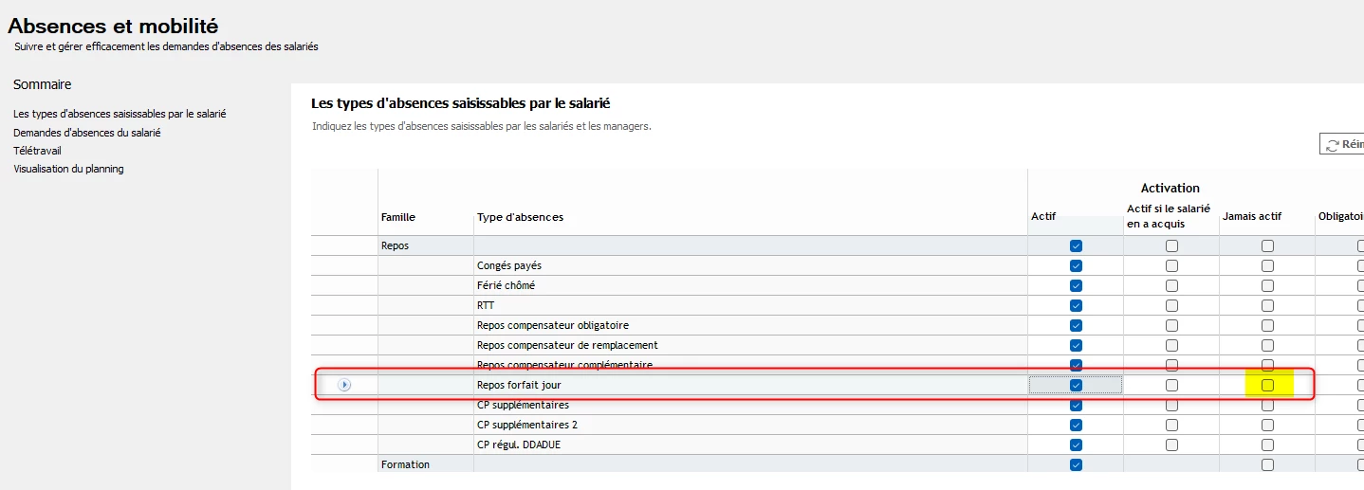
Task: Toggle Actif checkbox for CP régul. DDADUE
Action: (1076, 445)
